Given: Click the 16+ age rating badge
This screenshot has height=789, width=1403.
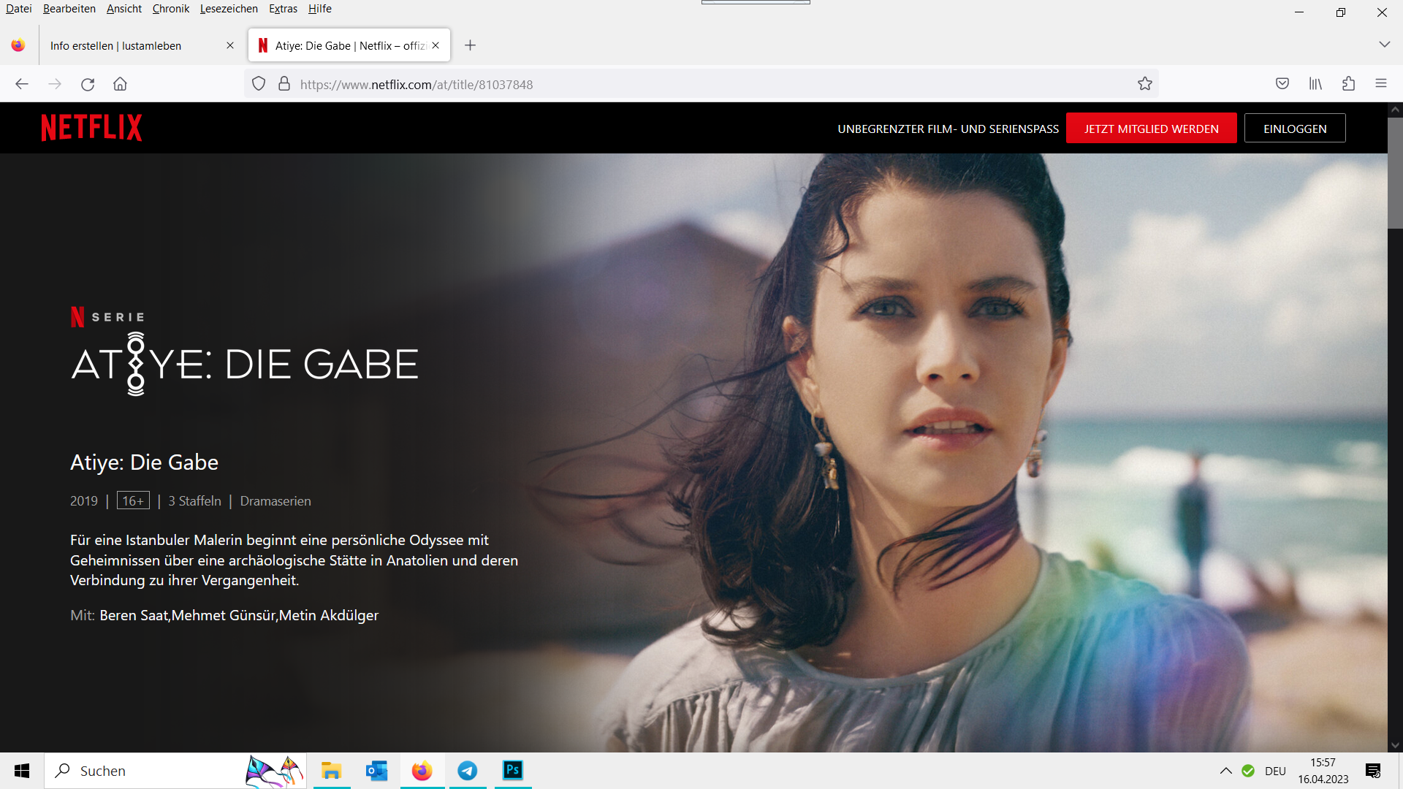Looking at the screenshot, I should coord(133,501).
